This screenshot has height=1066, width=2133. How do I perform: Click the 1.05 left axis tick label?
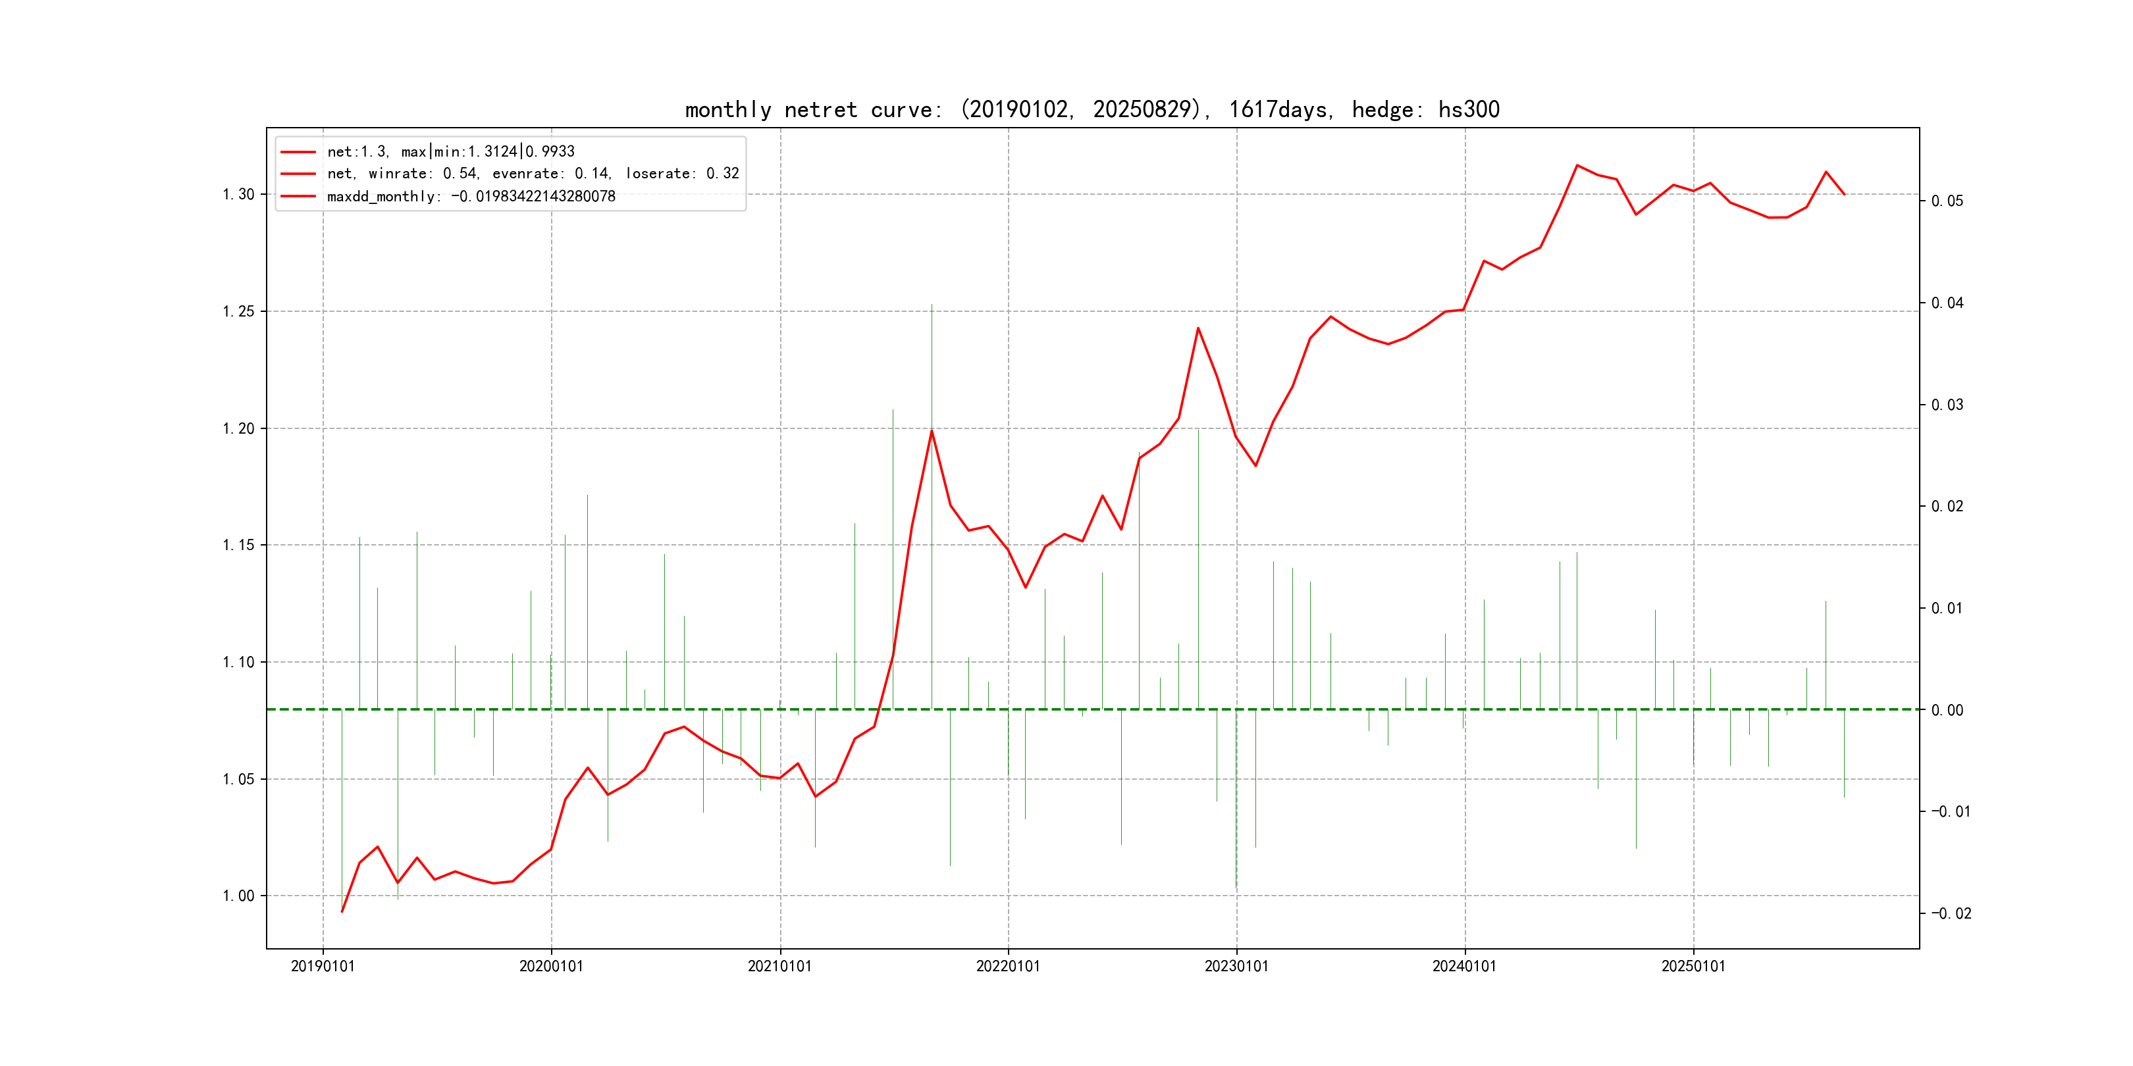tap(238, 779)
